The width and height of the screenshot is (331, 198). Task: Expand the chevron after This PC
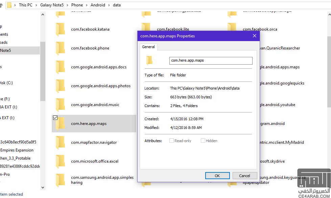tap(36, 5)
